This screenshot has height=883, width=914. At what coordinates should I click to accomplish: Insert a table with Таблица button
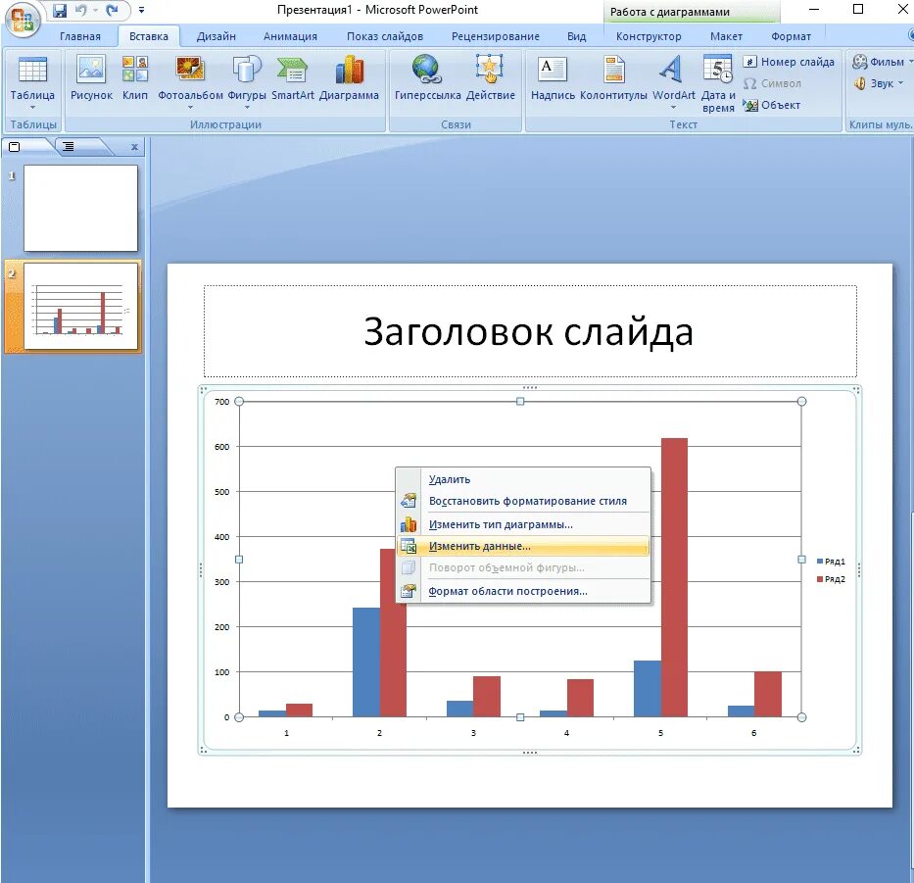click(32, 83)
